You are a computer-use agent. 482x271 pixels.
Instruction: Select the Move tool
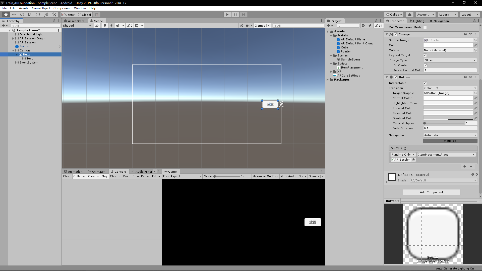pyautogui.click(x=14, y=15)
